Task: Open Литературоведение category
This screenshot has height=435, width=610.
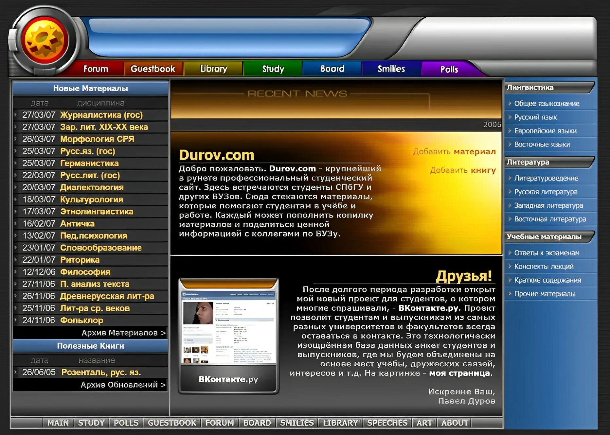Action: coord(546,179)
